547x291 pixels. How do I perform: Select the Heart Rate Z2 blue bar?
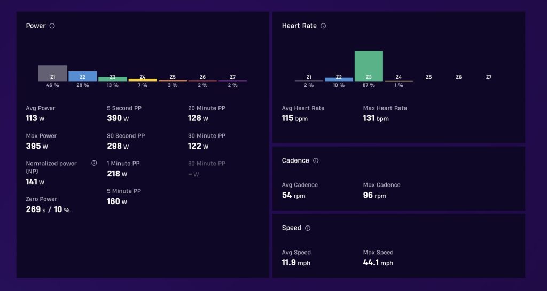339,79
